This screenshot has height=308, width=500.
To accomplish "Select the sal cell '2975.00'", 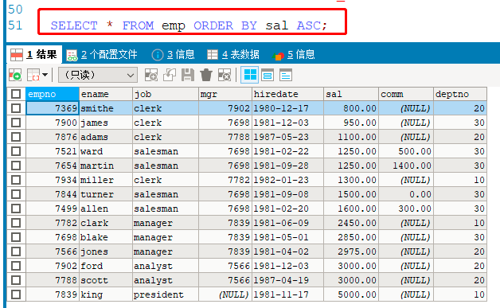I will [x=351, y=251].
